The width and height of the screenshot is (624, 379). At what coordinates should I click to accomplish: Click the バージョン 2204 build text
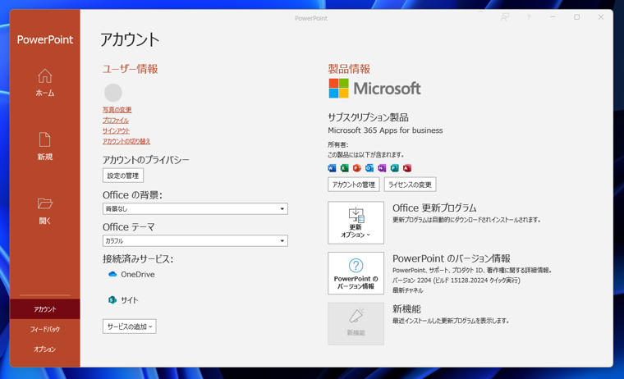(x=456, y=281)
